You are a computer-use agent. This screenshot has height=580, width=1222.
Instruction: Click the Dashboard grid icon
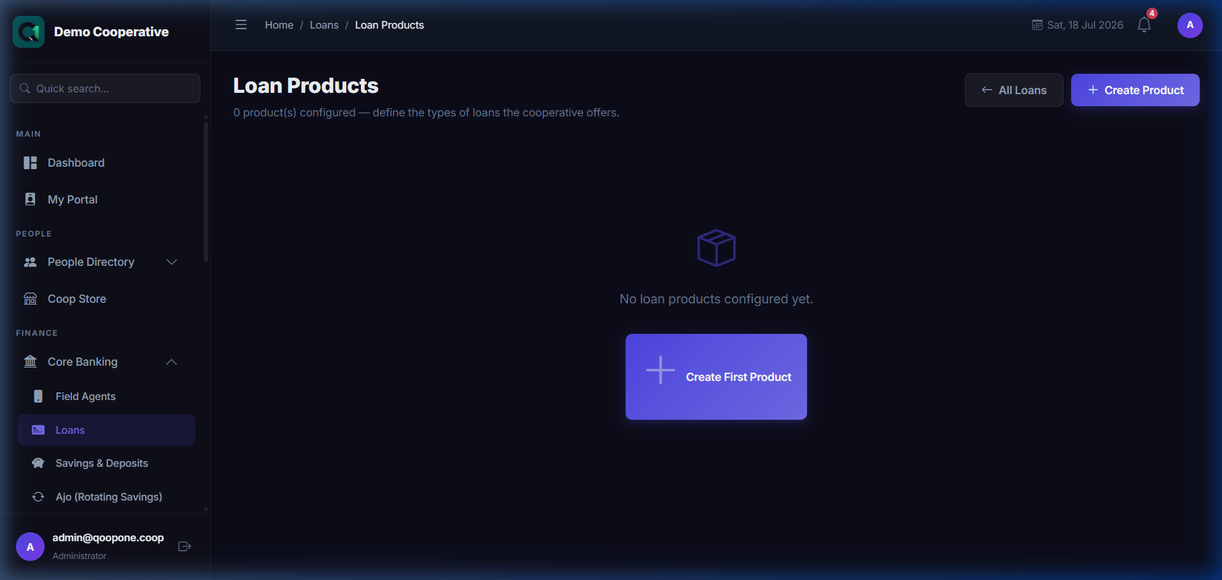click(x=30, y=163)
